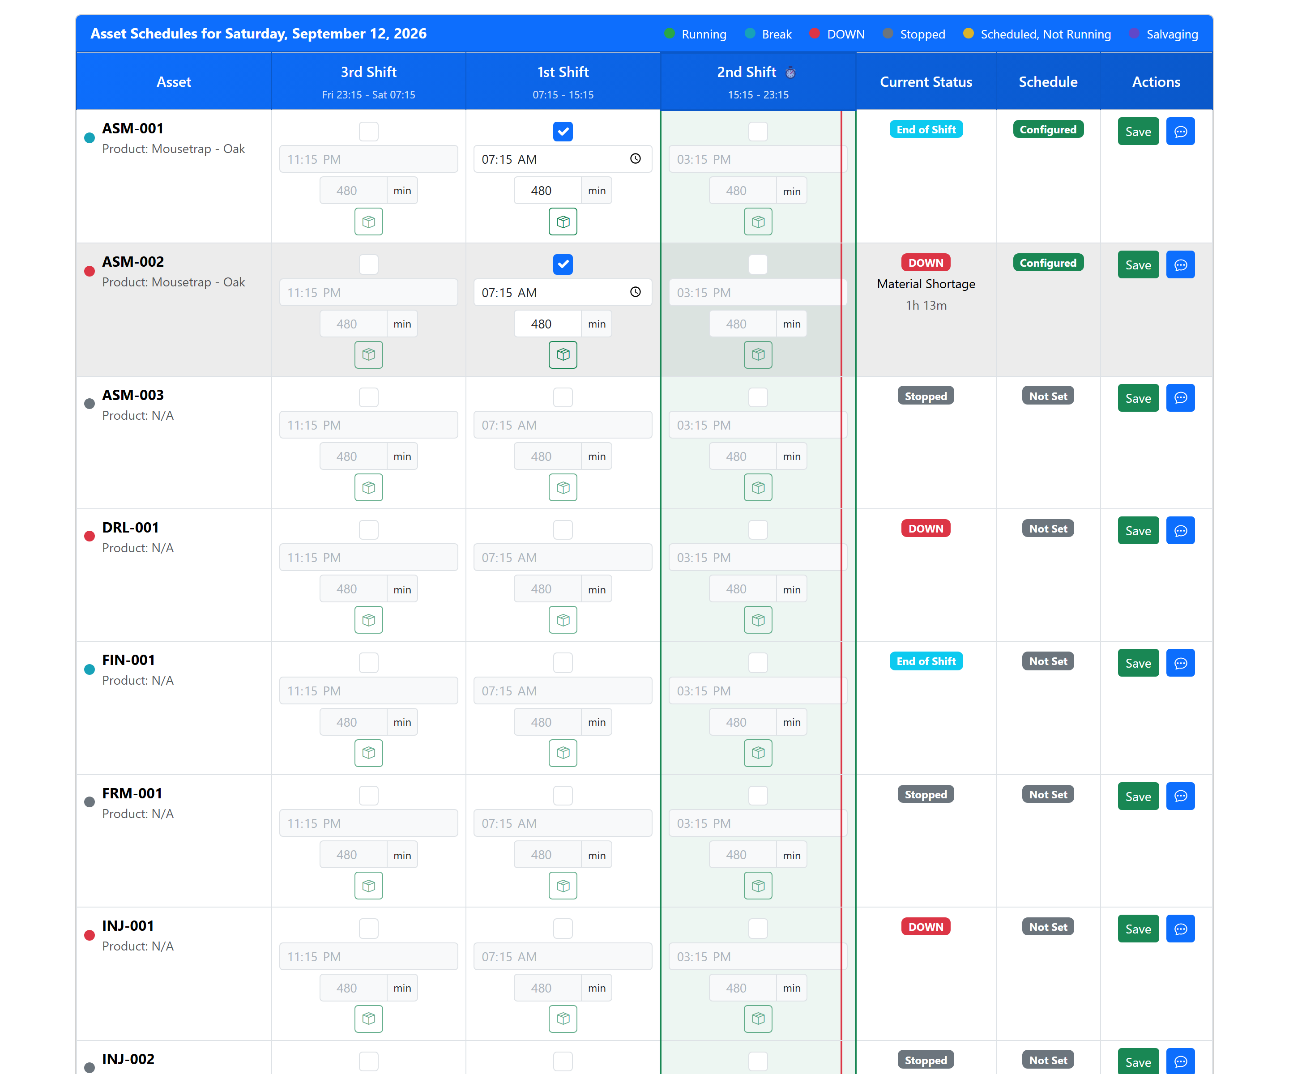Check DRL-001 3rd Shift checkbox
Image resolution: width=1289 pixels, height=1074 pixels.
(368, 530)
